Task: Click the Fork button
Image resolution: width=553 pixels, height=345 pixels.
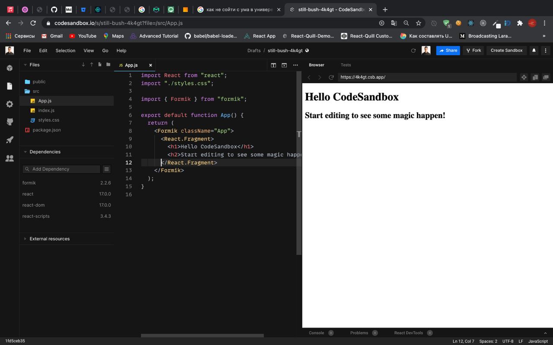Action: point(473,50)
